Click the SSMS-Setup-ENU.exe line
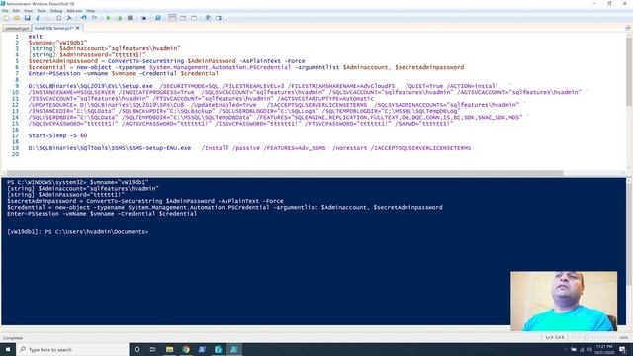The width and height of the screenshot is (633, 356). [249, 148]
